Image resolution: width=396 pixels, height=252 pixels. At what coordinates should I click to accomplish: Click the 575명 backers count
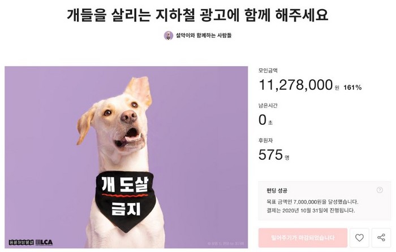[274, 155]
